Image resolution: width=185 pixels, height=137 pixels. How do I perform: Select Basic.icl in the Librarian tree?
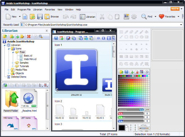point(28,56)
